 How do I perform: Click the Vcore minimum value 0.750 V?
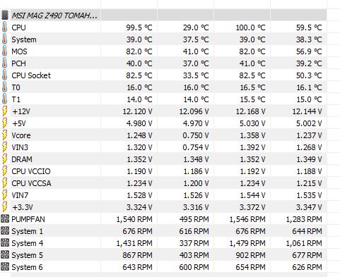point(196,135)
